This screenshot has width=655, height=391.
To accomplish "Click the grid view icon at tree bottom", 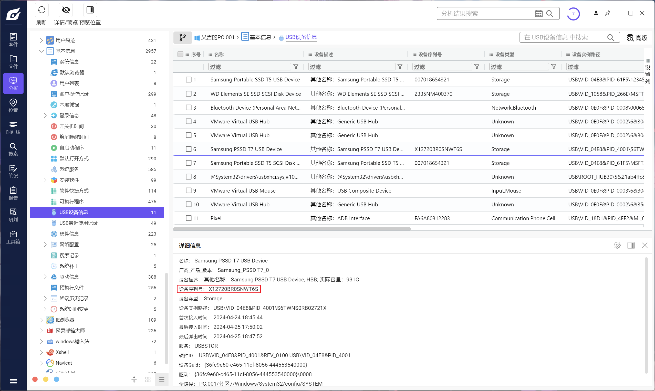I will tap(148, 379).
